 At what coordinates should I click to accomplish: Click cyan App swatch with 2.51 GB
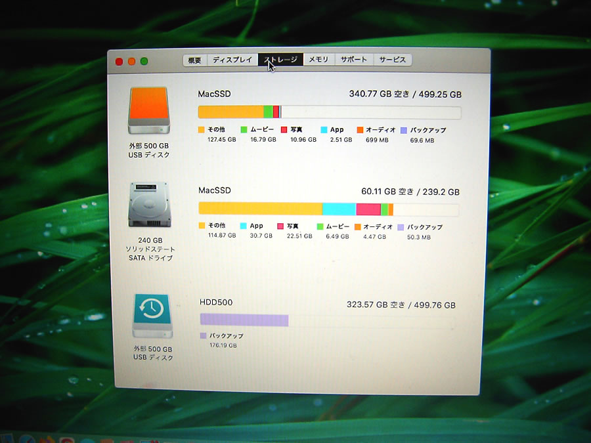coord(324,130)
